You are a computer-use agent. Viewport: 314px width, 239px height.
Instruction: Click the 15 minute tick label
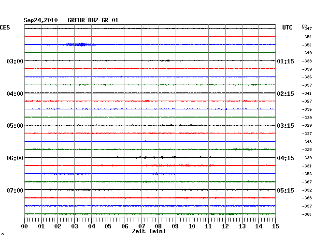275,226
